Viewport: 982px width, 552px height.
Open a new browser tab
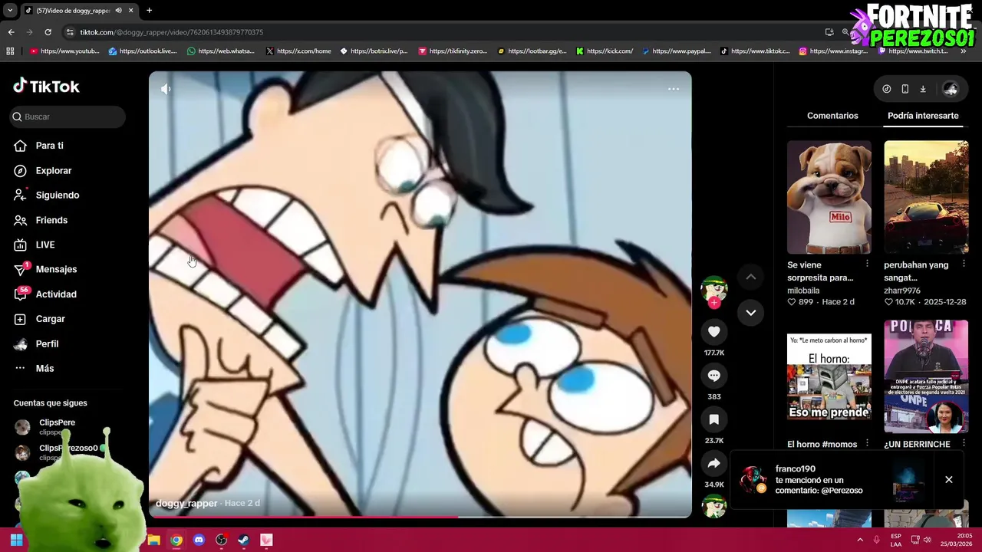click(149, 11)
